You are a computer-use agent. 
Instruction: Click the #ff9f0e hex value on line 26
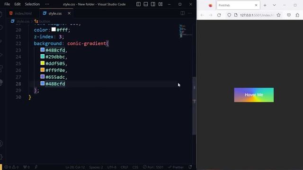55,70
